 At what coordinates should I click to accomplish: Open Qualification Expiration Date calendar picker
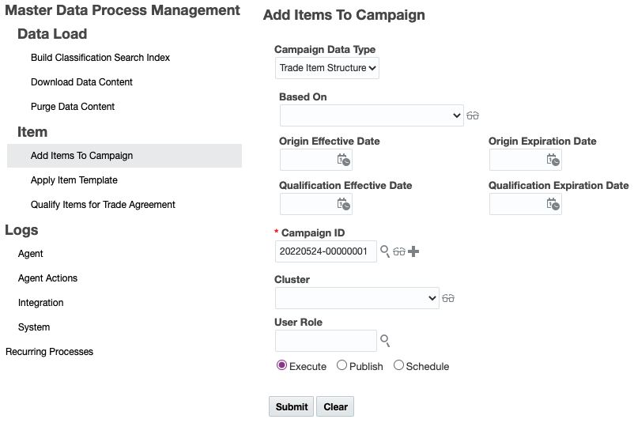point(553,204)
